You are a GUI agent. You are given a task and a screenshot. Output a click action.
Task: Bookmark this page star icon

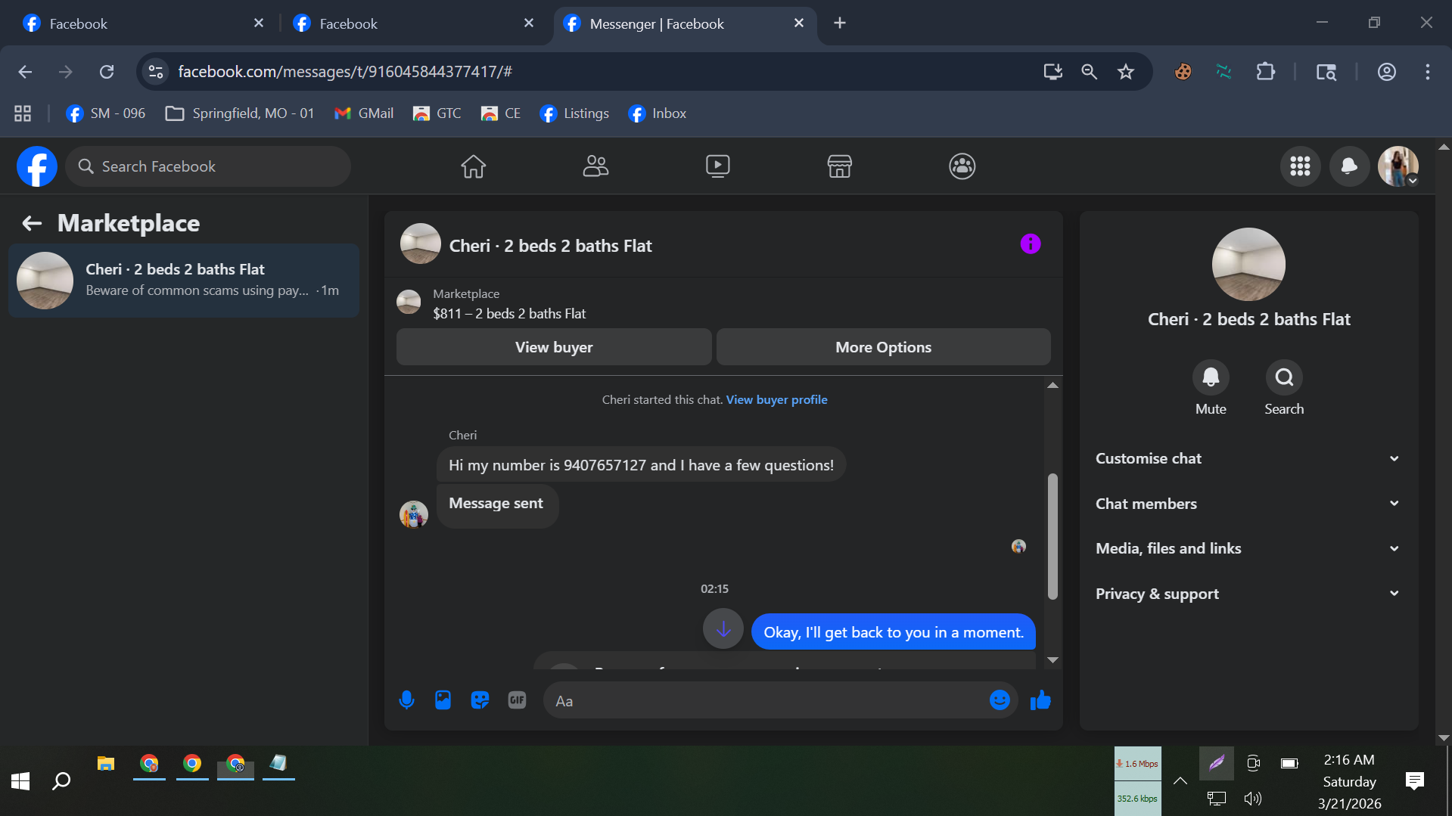pyautogui.click(x=1126, y=72)
